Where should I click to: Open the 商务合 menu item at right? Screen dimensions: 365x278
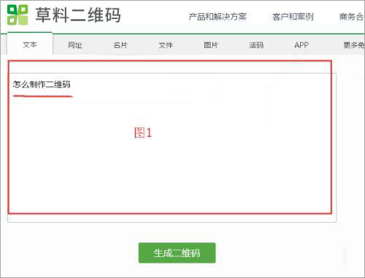[352, 17]
